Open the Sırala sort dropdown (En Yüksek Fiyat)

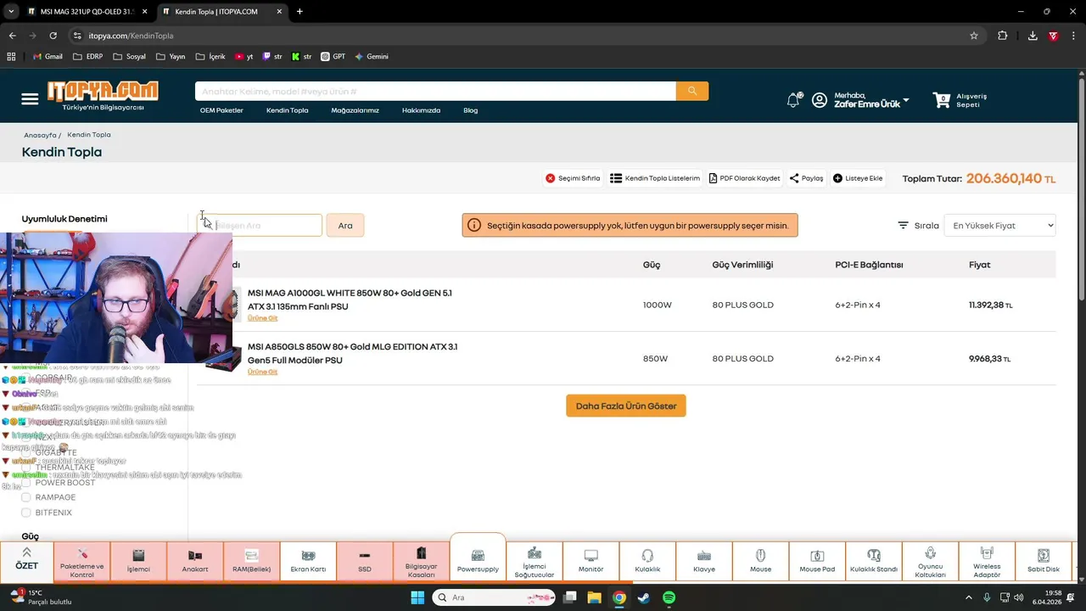tap(1000, 226)
